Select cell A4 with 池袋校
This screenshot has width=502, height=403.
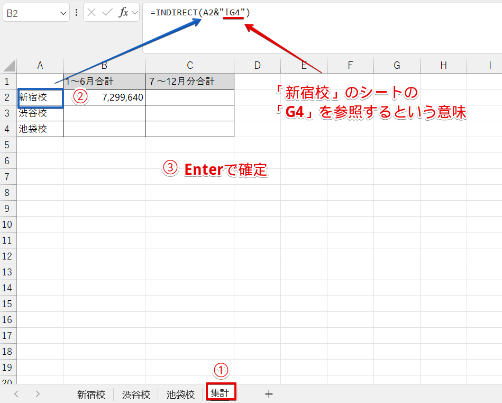point(40,129)
